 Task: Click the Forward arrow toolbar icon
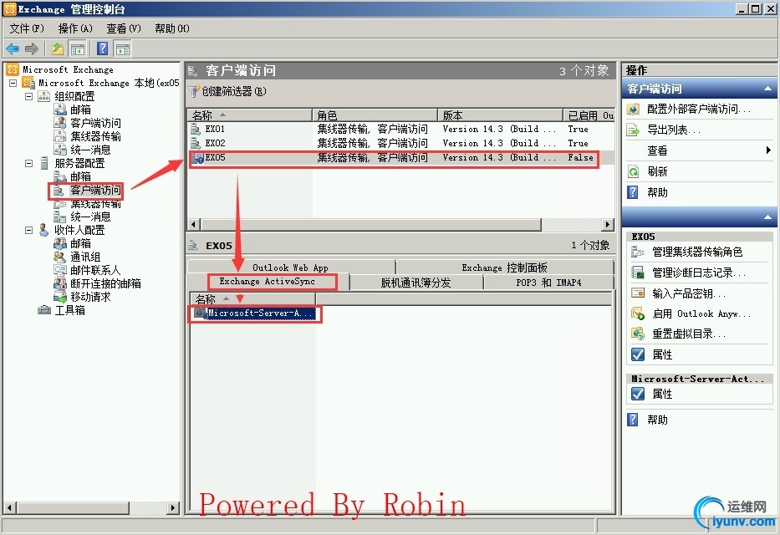point(31,48)
